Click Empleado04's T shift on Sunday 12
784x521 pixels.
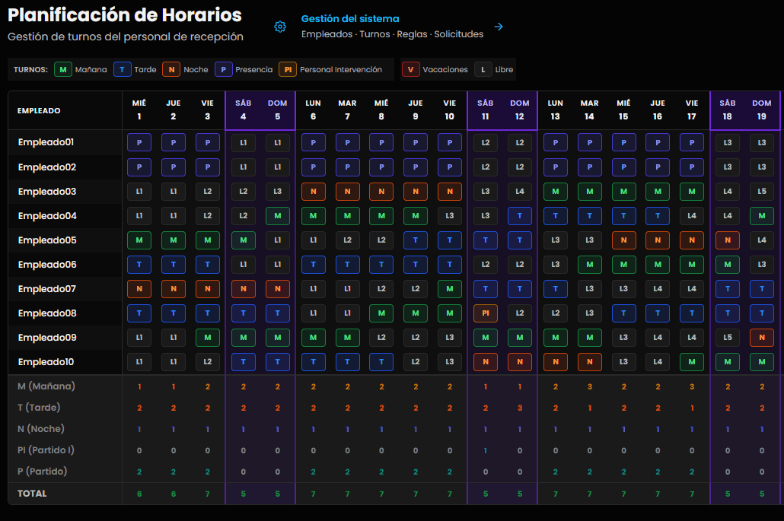pos(520,216)
